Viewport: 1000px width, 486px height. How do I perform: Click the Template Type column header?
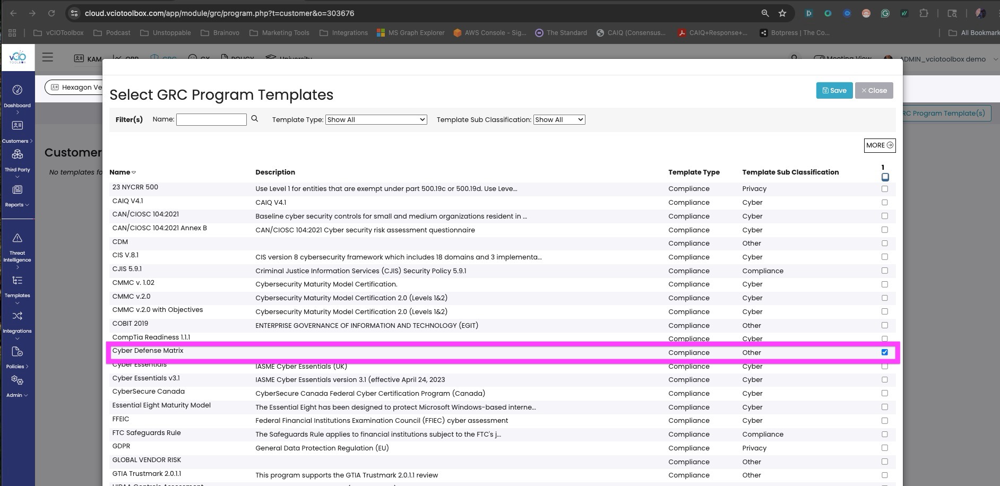(x=694, y=172)
